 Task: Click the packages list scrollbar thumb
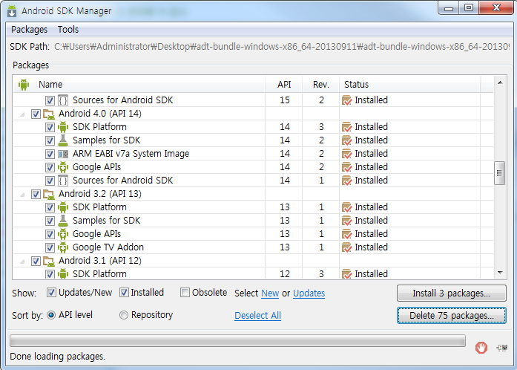click(499, 173)
